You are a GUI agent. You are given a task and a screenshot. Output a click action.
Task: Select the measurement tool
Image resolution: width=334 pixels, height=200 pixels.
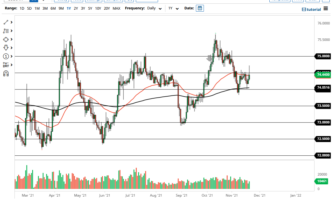click(x=6, y=65)
